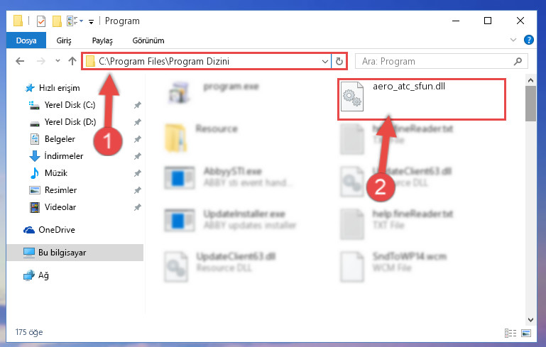546x347 pixels.
Task: Expand the address bar history dropdown
Action: click(x=325, y=62)
